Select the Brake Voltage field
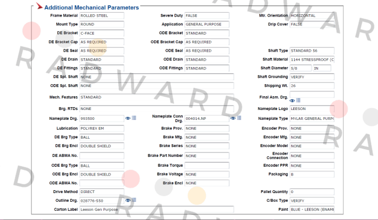 [x=207, y=174]
